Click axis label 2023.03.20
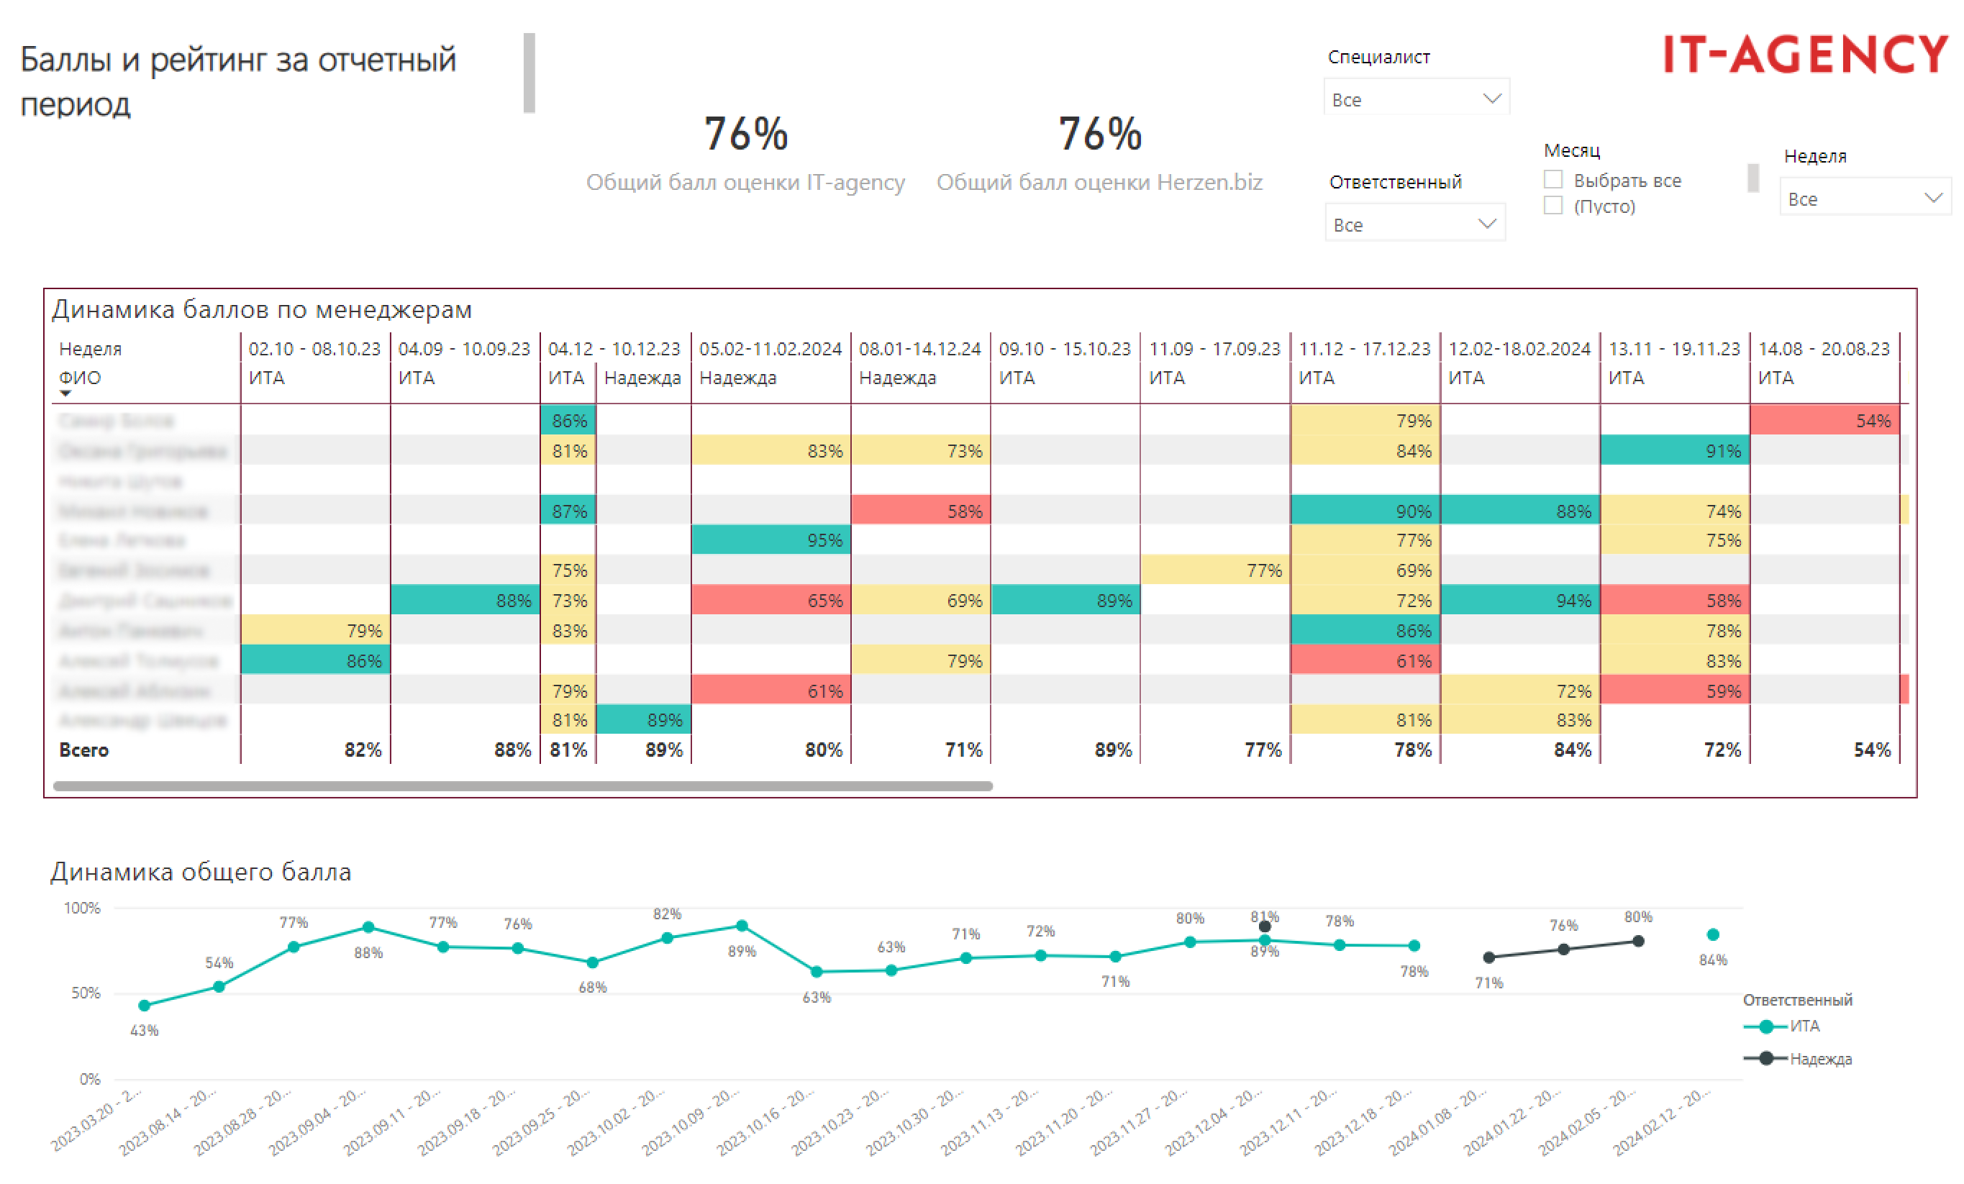This screenshot has height=1184, width=1964. [x=96, y=1119]
